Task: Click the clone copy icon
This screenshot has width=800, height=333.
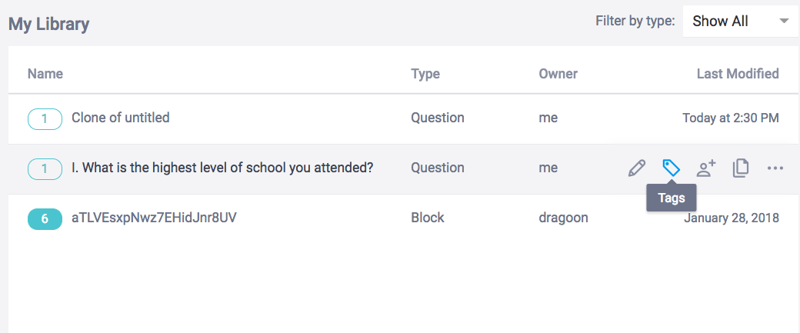Action: point(741,168)
